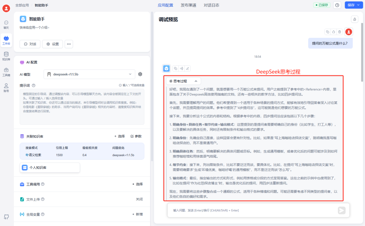Image resolution: width=365 pixels, height=226 pixels.
Task: Click the assistant cube avatar in the chat
Action: 166,68
